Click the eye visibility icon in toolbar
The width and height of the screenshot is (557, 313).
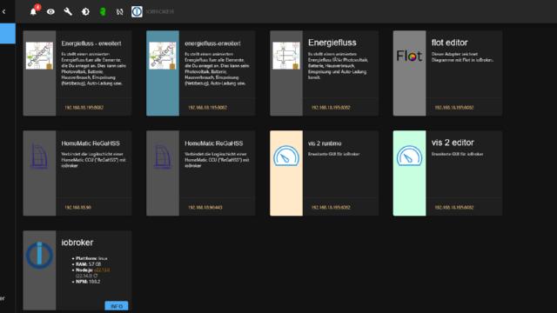coord(50,11)
